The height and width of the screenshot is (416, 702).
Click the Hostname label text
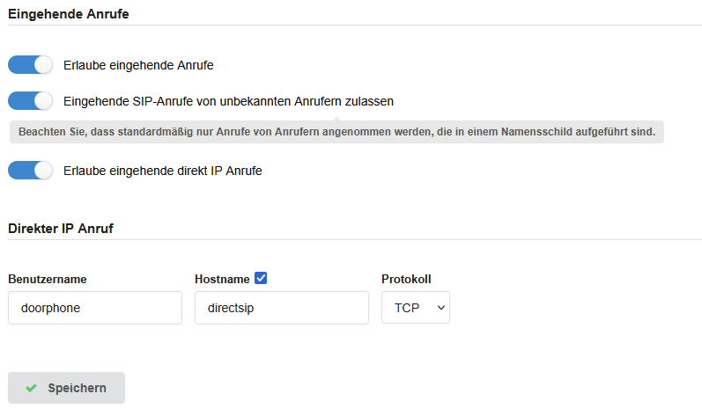click(222, 280)
